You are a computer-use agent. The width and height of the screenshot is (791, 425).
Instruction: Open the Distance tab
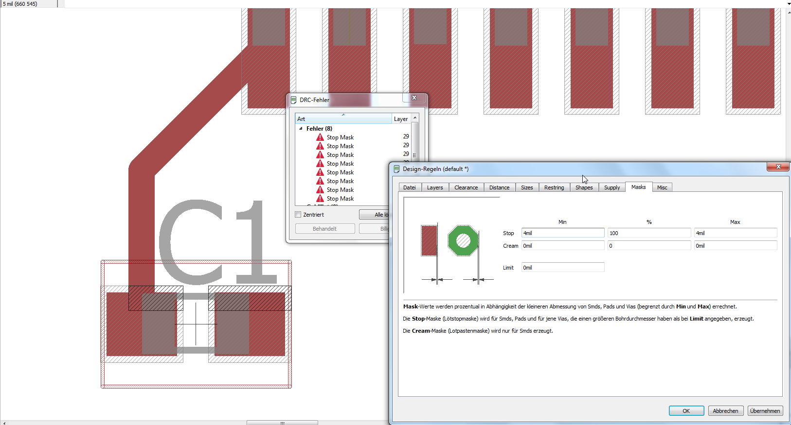pyautogui.click(x=499, y=187)
